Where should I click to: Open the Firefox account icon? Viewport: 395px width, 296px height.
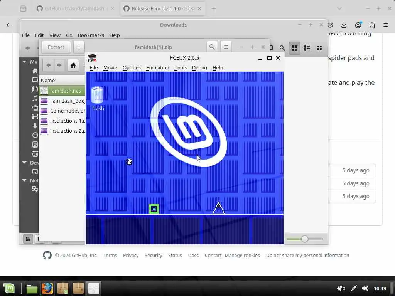(358, 25)
